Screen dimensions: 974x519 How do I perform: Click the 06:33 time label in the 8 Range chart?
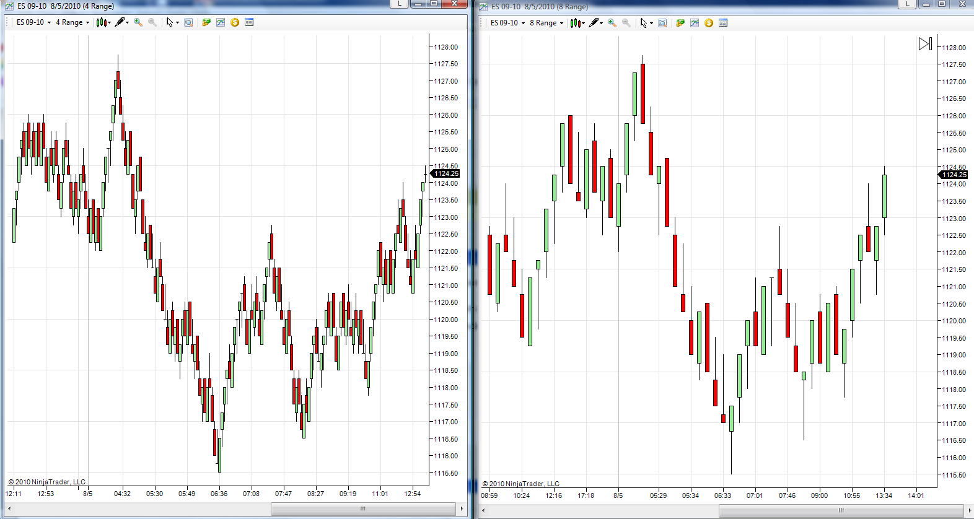pos(722,495)
